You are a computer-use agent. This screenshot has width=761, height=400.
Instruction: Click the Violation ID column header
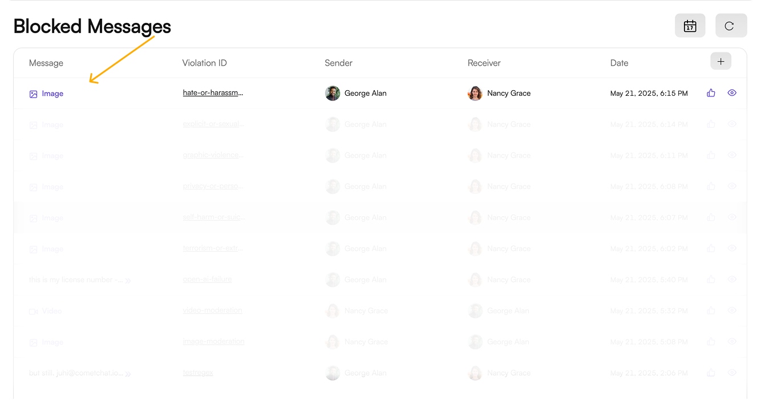click(204, 63)
